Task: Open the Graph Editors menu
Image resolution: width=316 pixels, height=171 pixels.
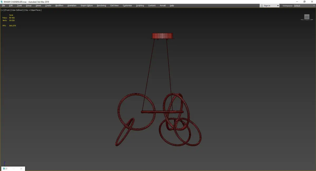Action: (x=87, y=6)
